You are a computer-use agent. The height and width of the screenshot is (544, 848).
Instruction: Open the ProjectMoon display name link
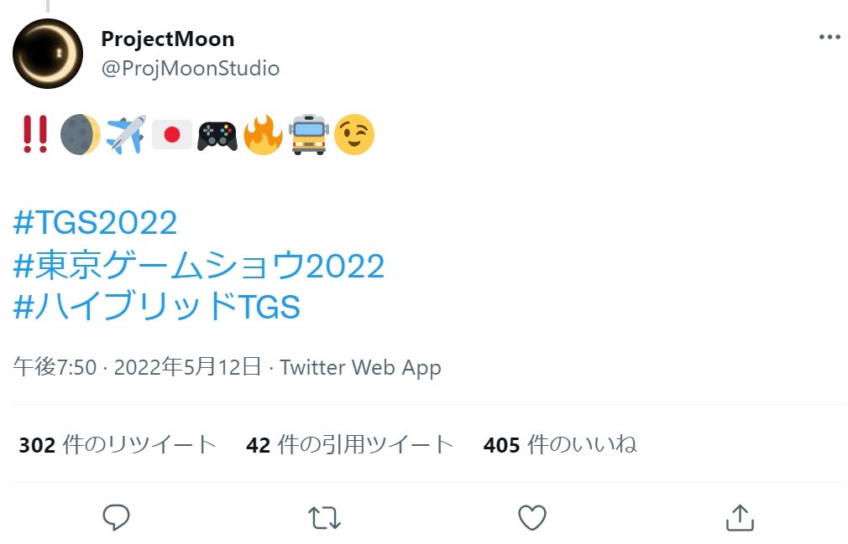(167, 39)
